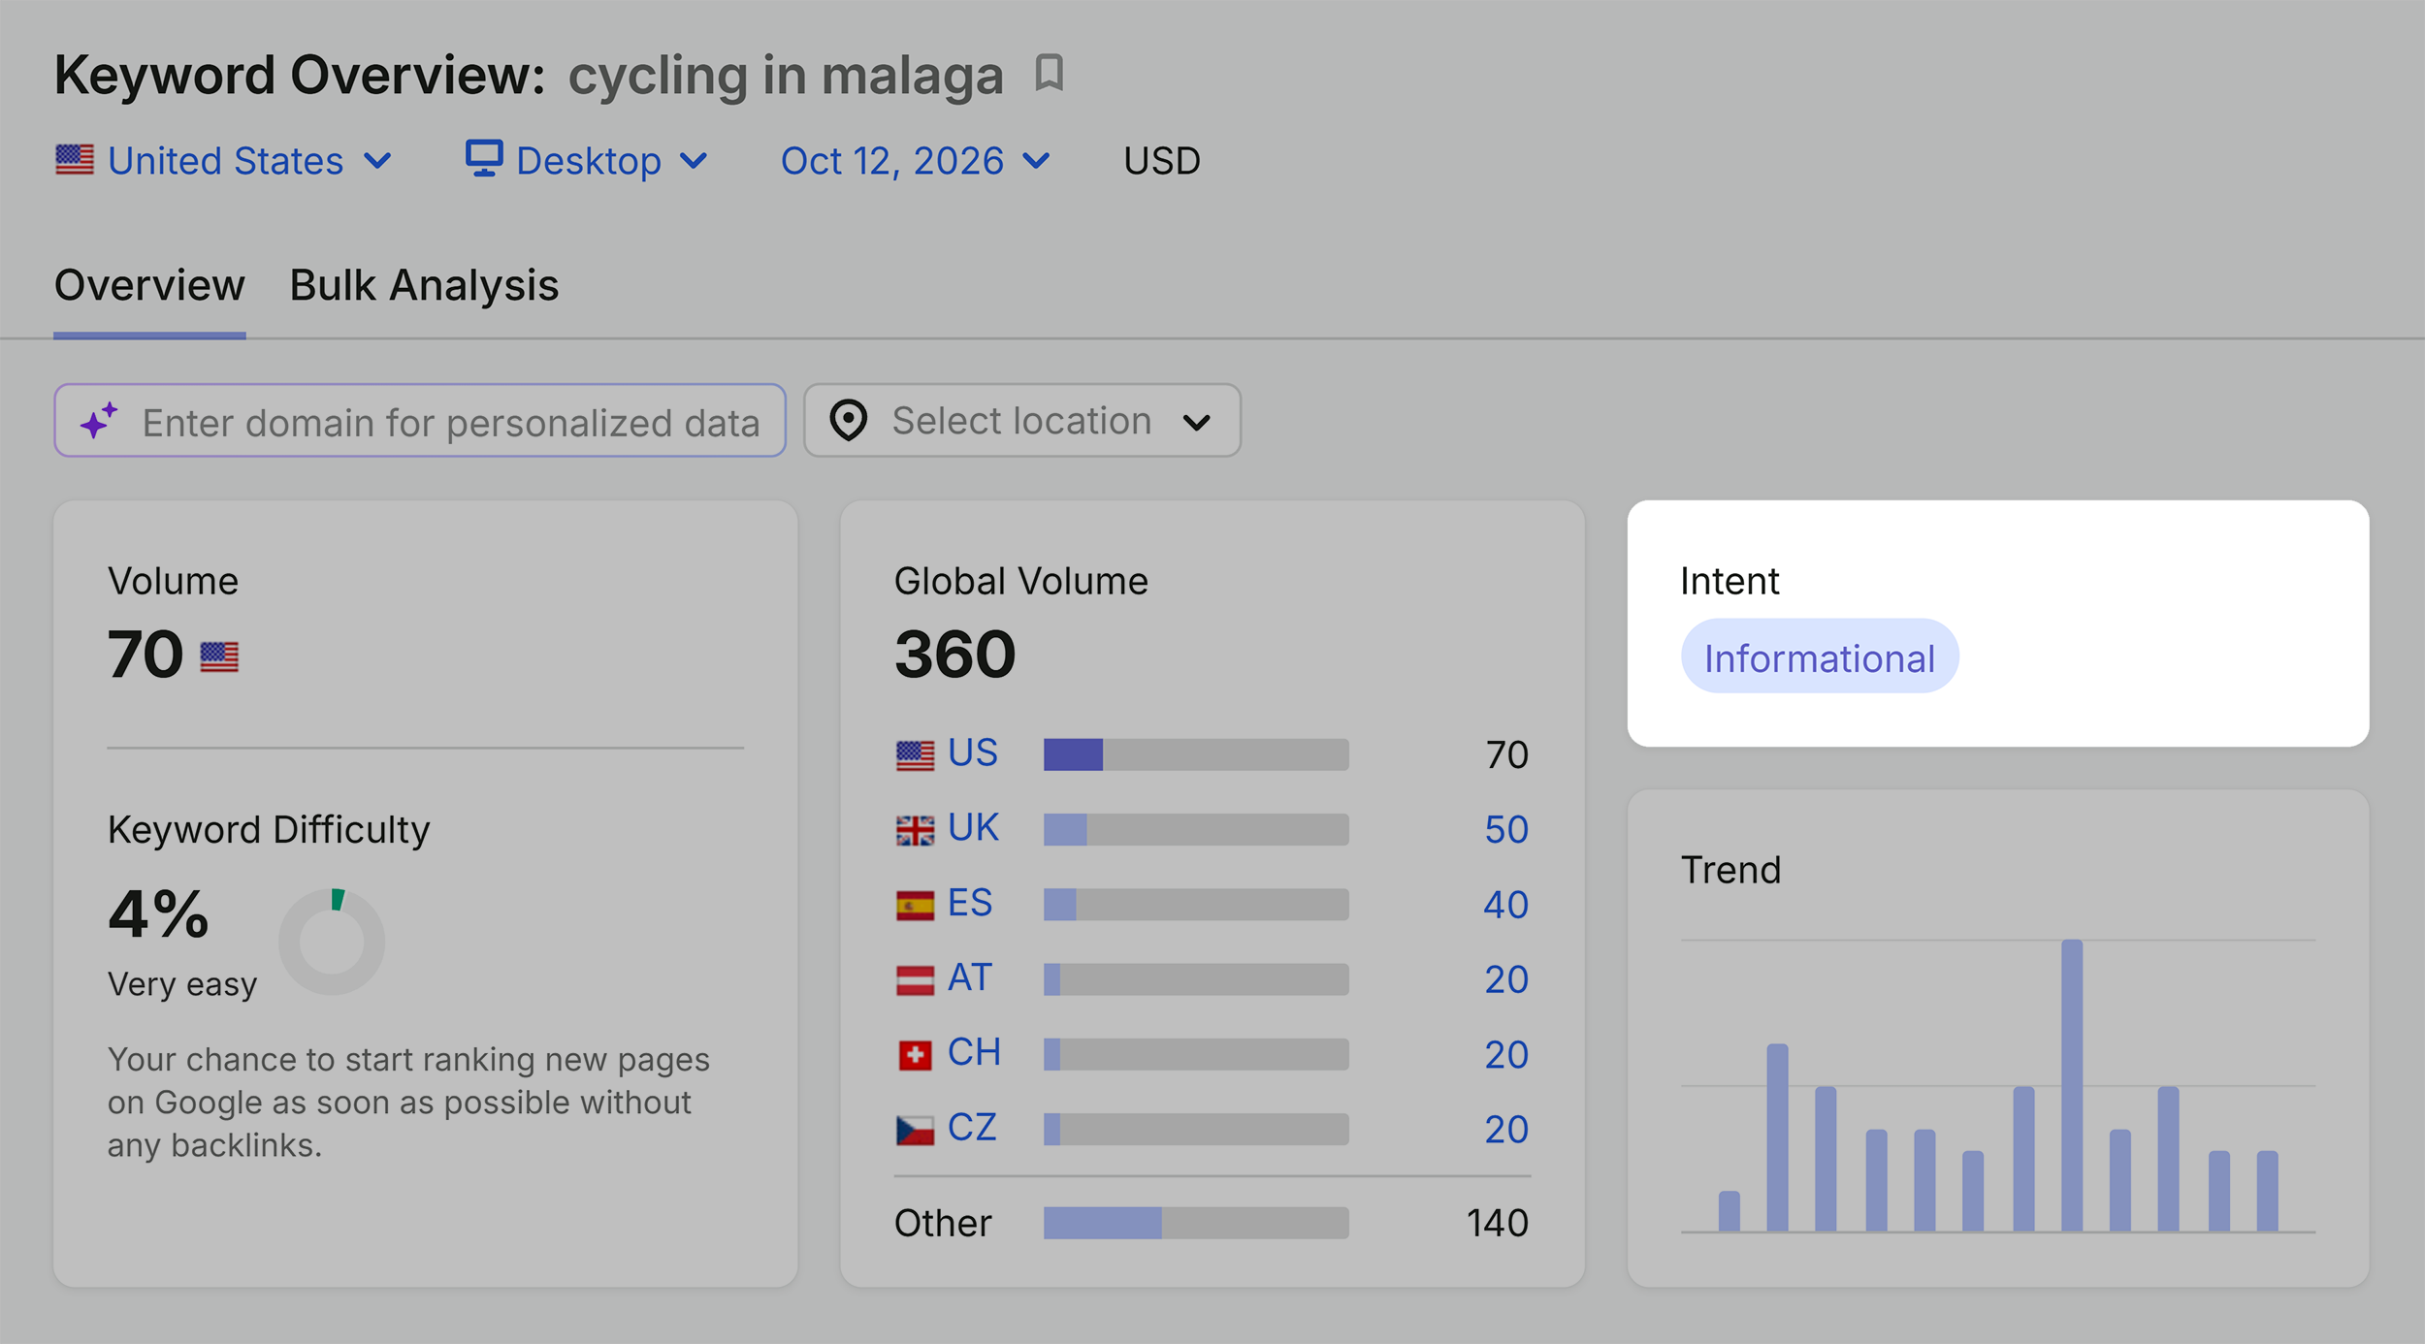Click the Switzerland flag in Global Volume
The height and width of the screenshot is (1344, 2425).
[915, 1055]
